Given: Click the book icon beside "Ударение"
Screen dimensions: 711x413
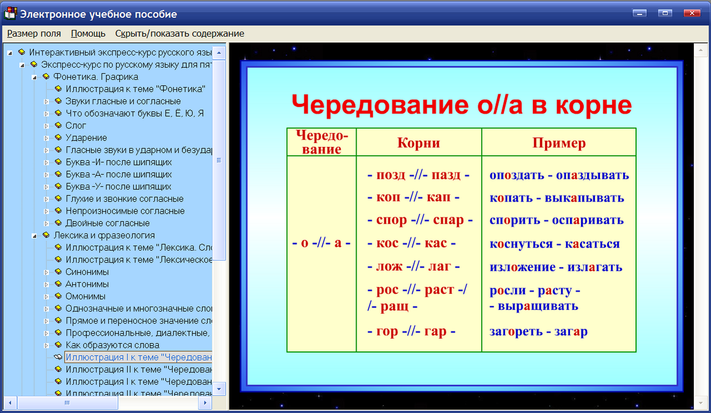Looking at the screenshot, I should click(x=58, y=138).
